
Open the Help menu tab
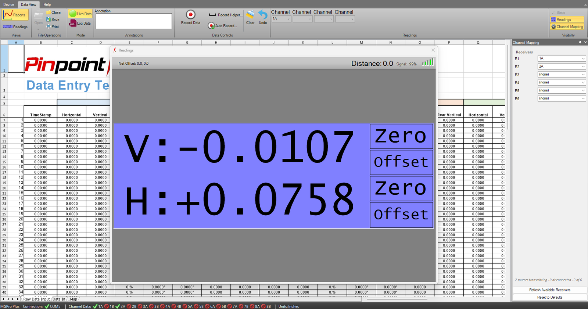tap(47, 4)
